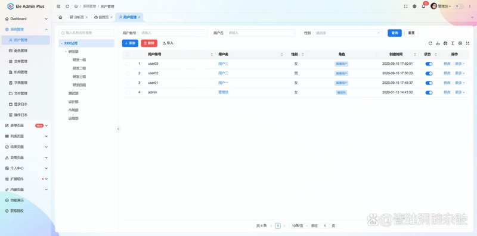Check the row checkbox for admin
477x236 pixels.
tap(128, 92)
